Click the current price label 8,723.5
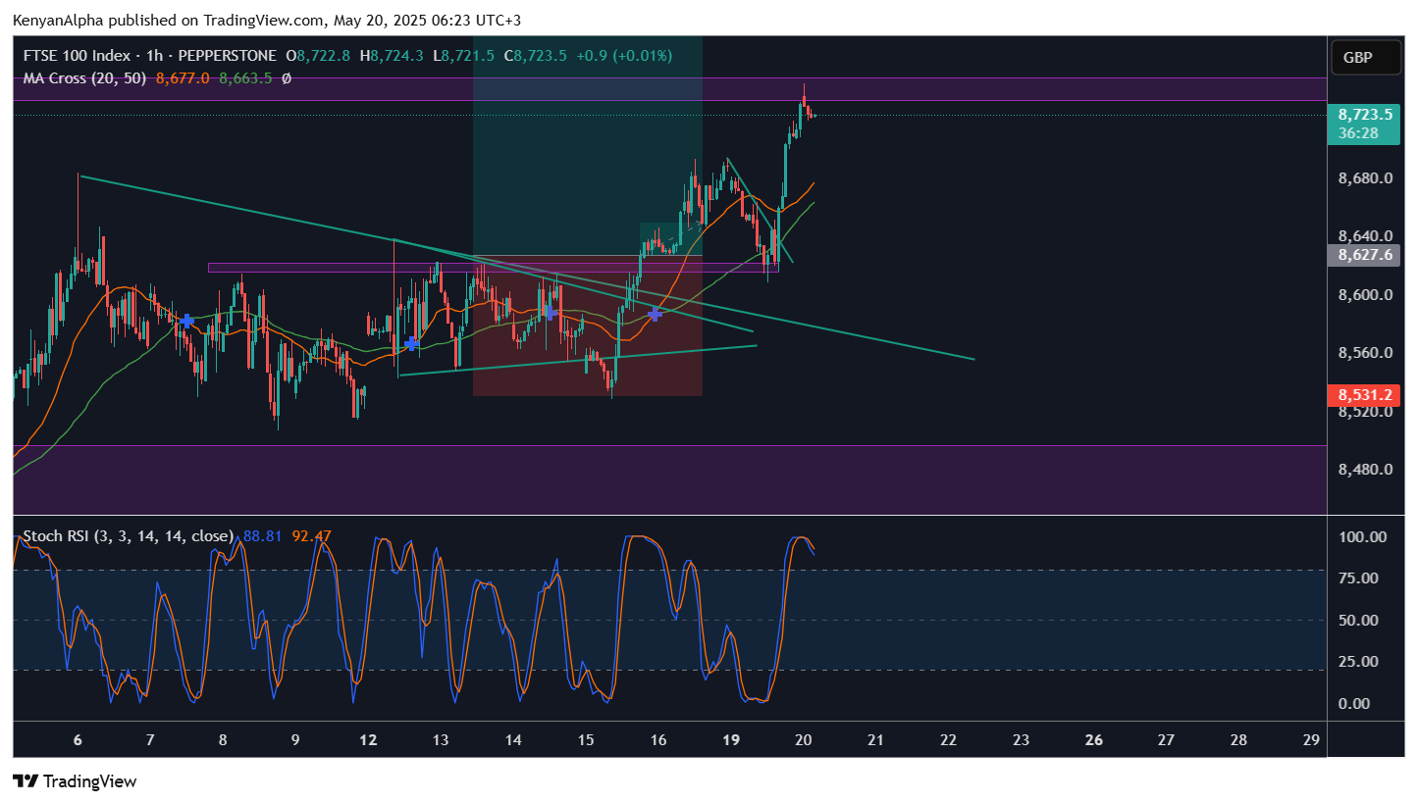Viewport: 1418px width, 804px height. pyautogui.click(x=1364, y=115)
